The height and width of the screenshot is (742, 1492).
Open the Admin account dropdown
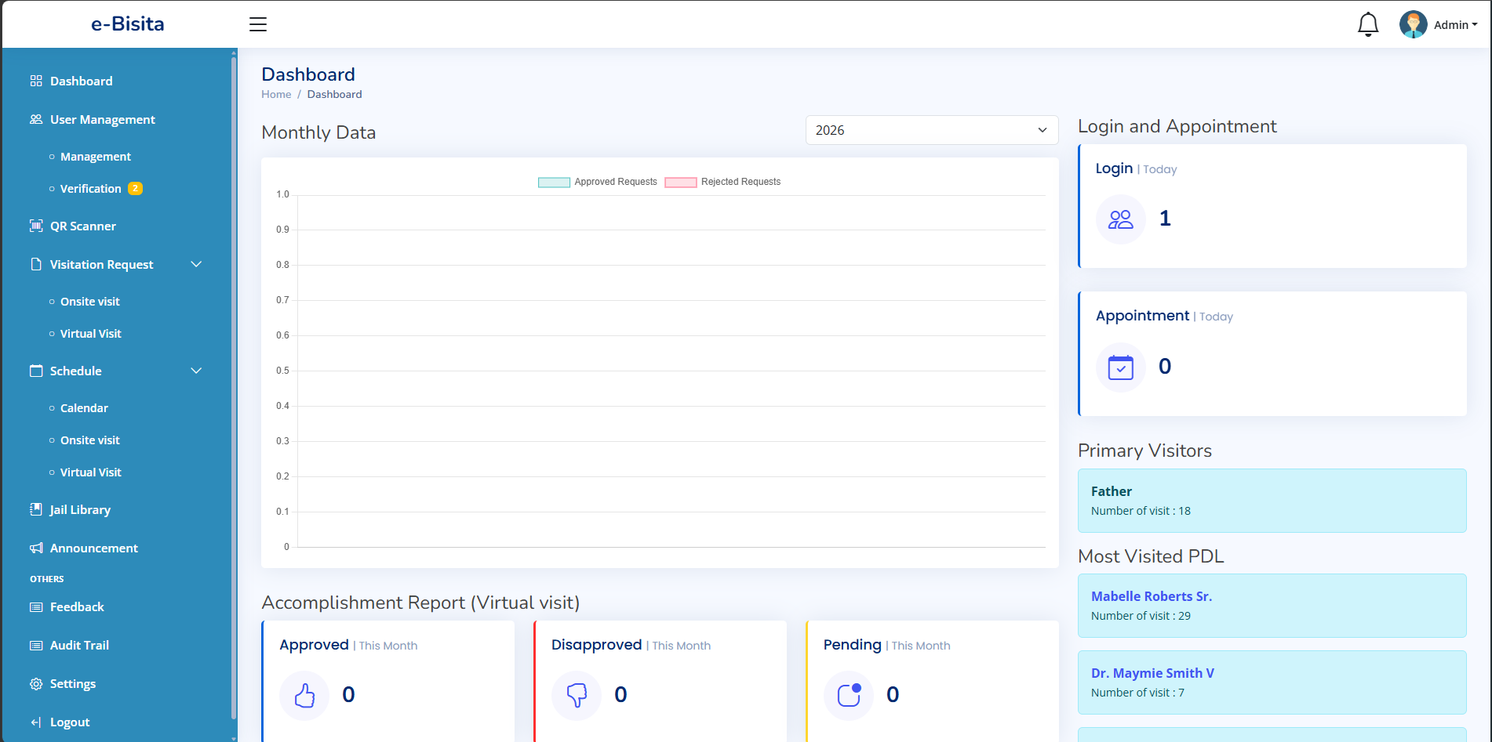[1455, 25]
